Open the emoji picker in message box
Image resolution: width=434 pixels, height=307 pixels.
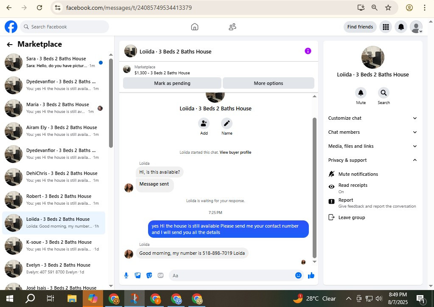click(x=298, y=276)
